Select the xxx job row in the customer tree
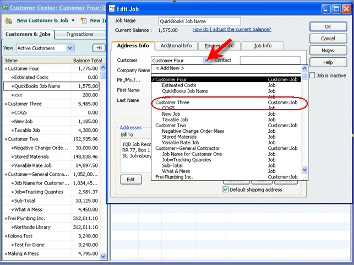This screenshot has width=354, height=265. (51, 95)
